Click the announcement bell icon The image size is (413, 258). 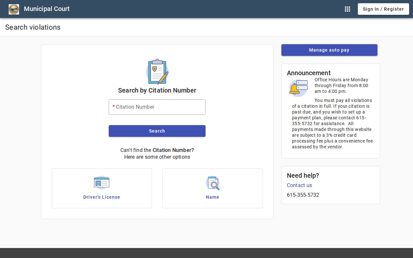pyautogui.click(x=298, y=88)
